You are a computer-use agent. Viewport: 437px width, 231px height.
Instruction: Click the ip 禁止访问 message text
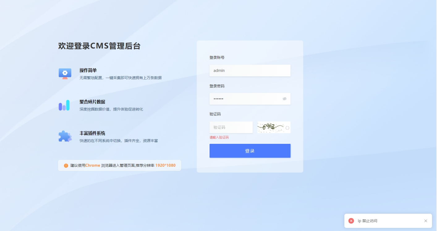click(x=367, y=221)
